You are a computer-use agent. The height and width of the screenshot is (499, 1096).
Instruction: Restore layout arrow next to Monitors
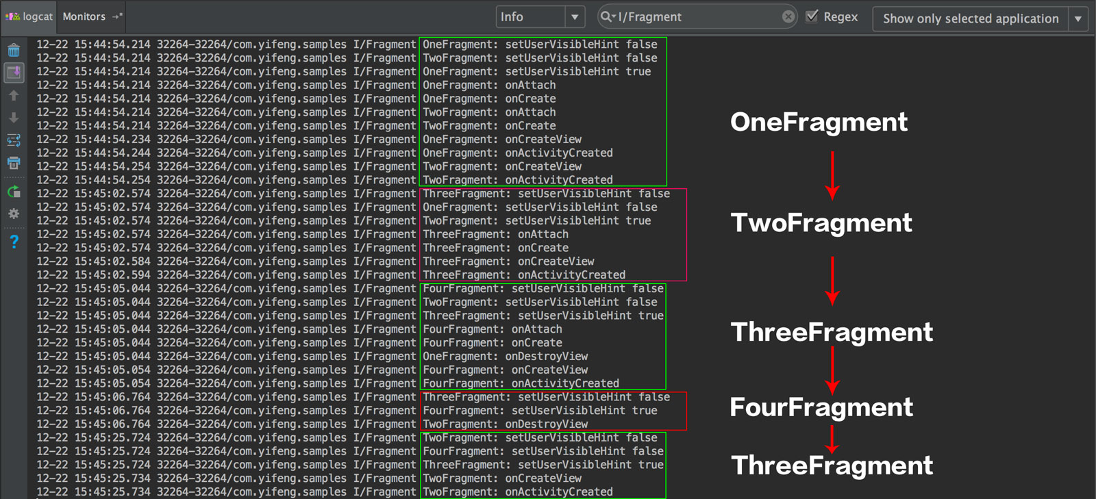tap(117, 16)
